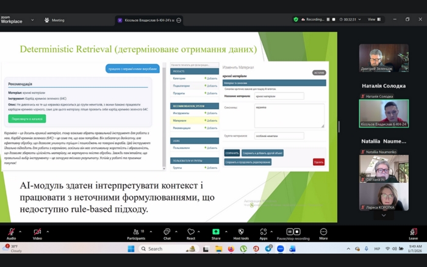This screenshot has height=267, width=427.
Task: Expand audio options arrow next to Audio
Action: 21,232
